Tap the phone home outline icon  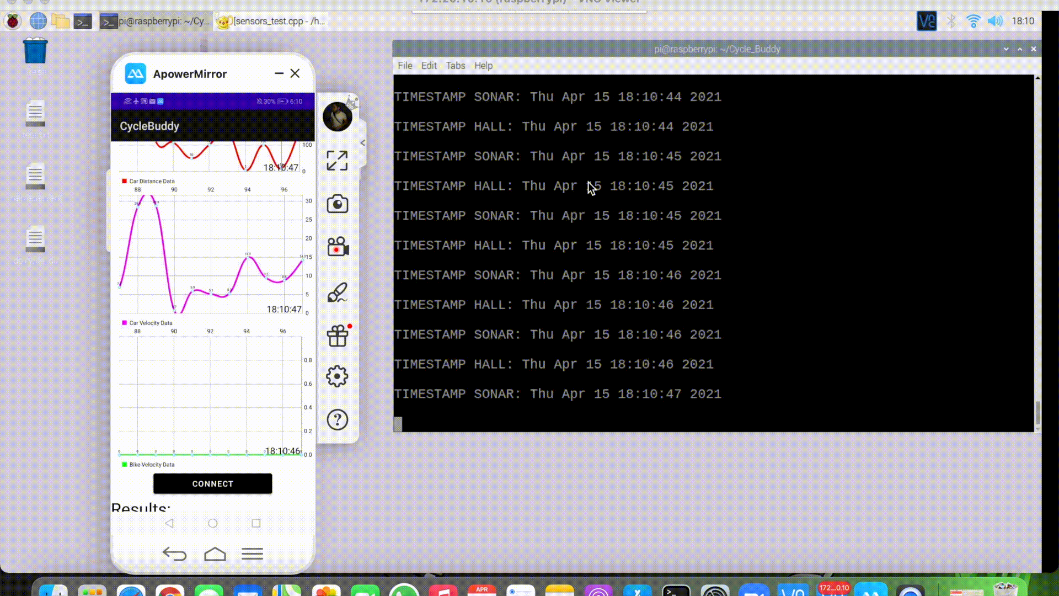(x=215, y=554)
